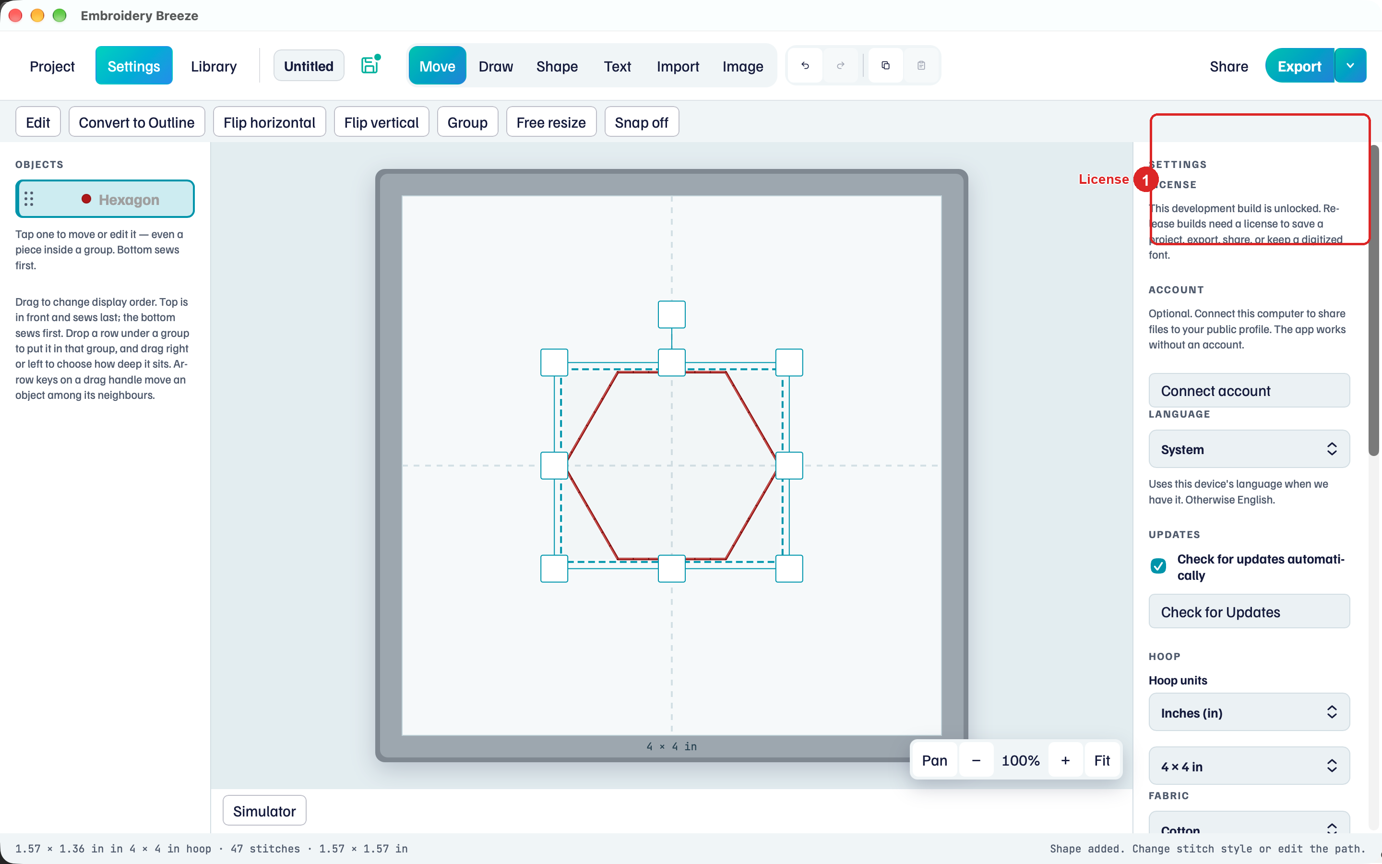This screenshot has height=864, width=1382.
Task: Click the paste clipboard icon
Action: (x=921, y=66)
